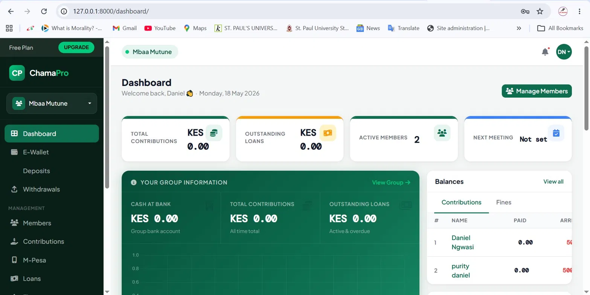Viewport: 590px width, 295px height.
Task: Open purity daniel member link
Action: pyautogui.click(x=461, y=271)
